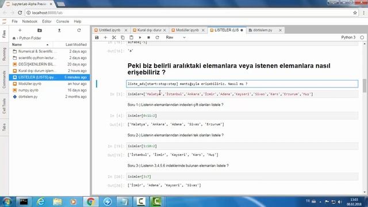
Task: Interrupt the kernel with stop icon
Action: click(x=148, y=37)
